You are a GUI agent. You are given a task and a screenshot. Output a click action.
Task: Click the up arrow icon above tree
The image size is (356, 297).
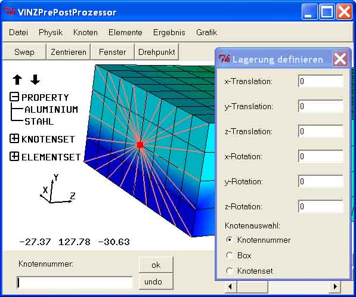17,80
